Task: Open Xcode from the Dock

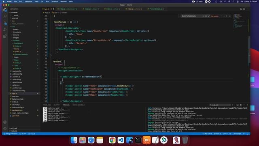Action: (x=129, y=140)
